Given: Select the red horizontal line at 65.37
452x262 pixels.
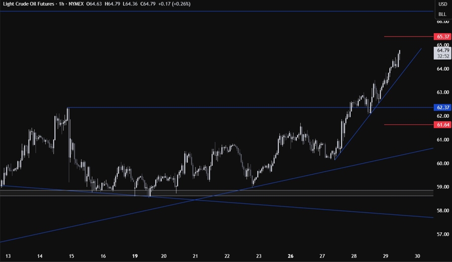Looking at the screenshot, I should point(408,37).
